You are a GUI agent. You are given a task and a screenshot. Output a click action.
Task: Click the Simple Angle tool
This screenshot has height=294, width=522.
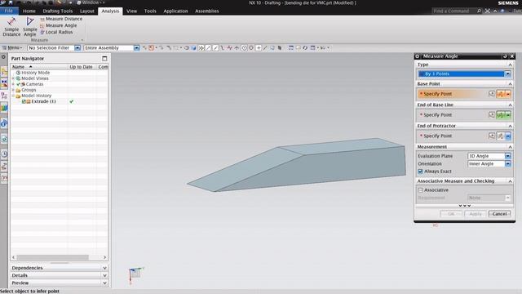point(30,27)
